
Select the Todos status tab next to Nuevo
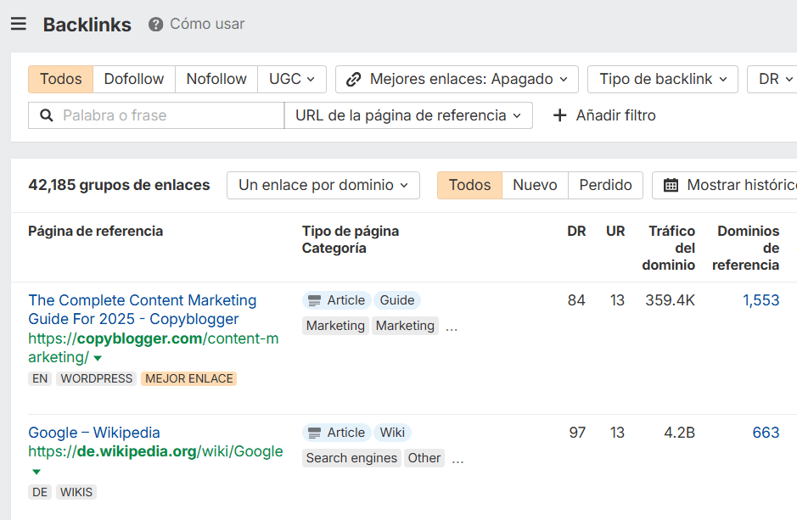click(x=469, y=186)
